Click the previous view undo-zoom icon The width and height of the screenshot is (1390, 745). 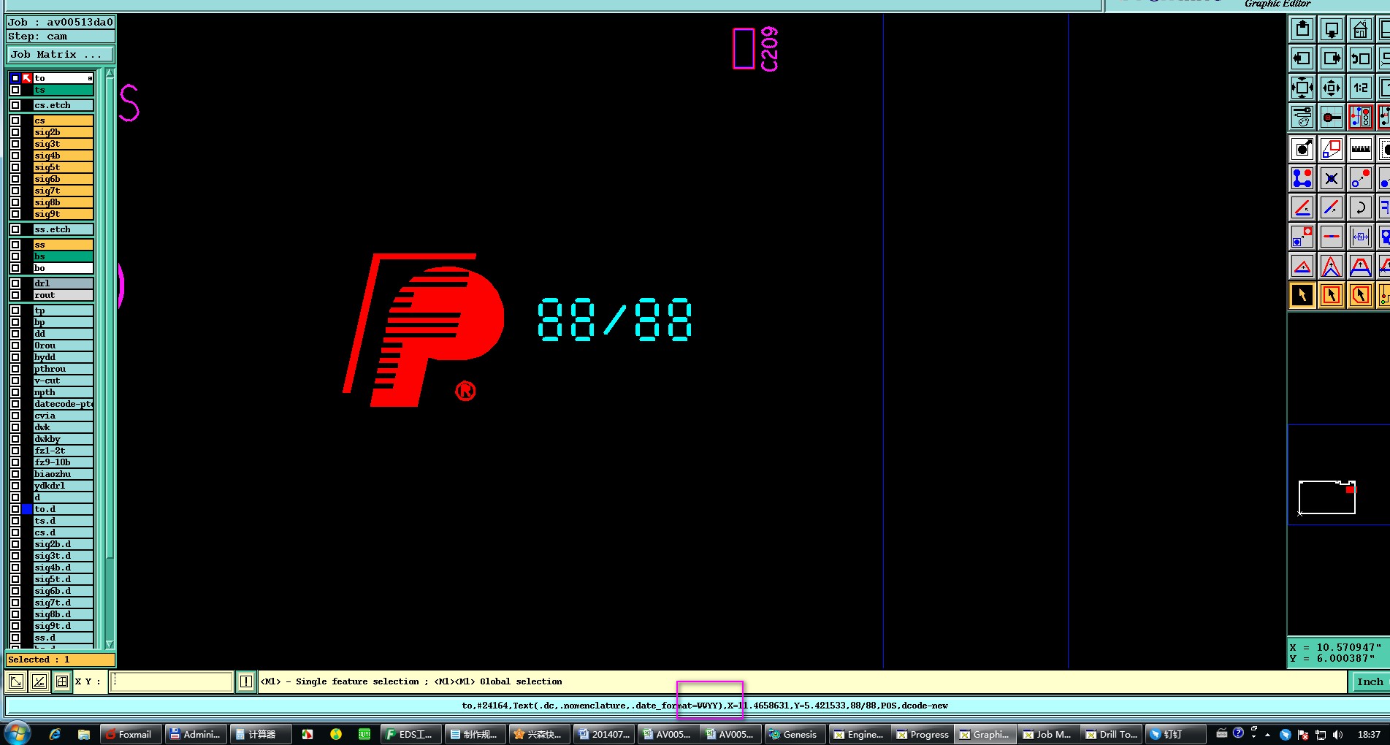[x=1361, y=58]
